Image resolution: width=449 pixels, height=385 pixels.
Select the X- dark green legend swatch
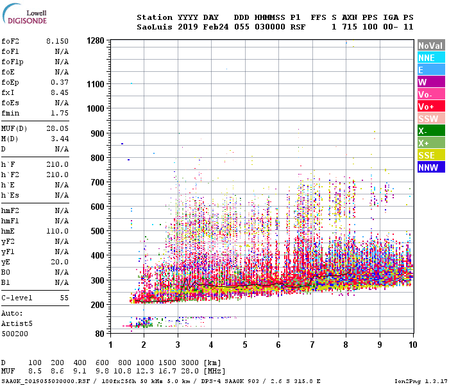point(431,131)
